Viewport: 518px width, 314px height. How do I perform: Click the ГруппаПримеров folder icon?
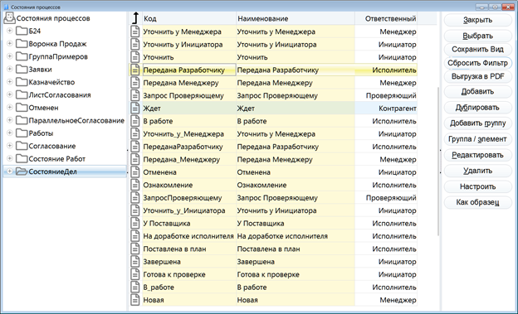coord(22,56)
